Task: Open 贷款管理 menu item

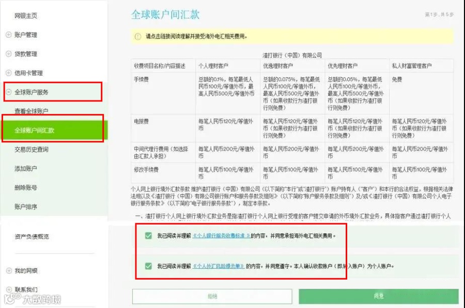Action: pos(26,54)
